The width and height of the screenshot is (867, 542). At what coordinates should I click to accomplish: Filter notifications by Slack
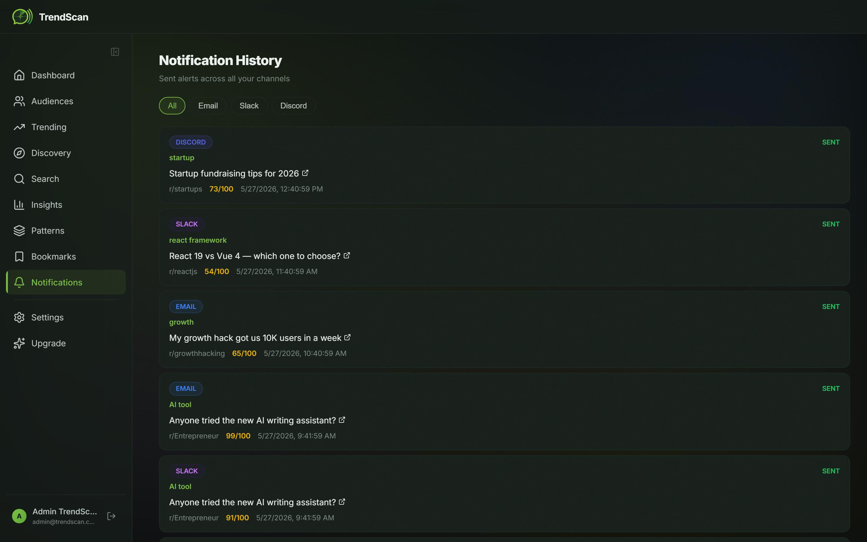(249, 106)
